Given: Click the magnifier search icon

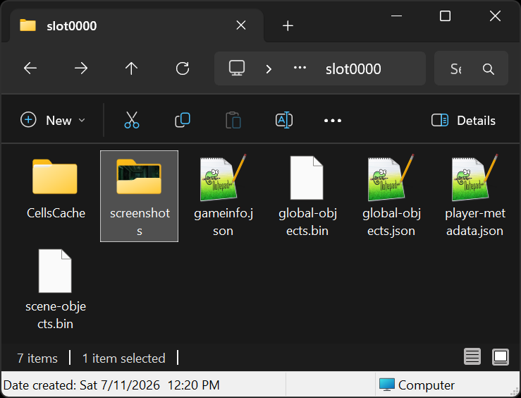Looking at the screenshot, I should click(x=488, y=69).
